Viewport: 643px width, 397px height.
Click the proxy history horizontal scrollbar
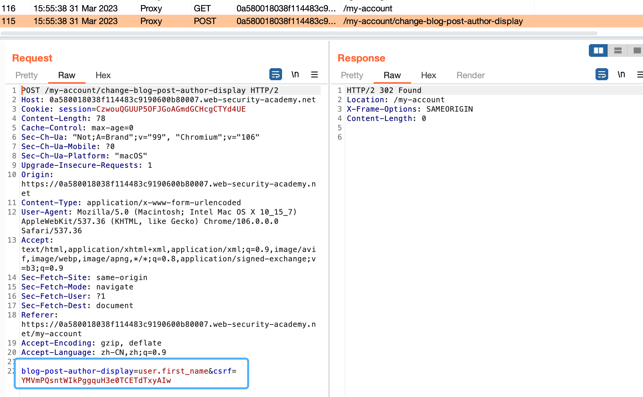[299, 33]
